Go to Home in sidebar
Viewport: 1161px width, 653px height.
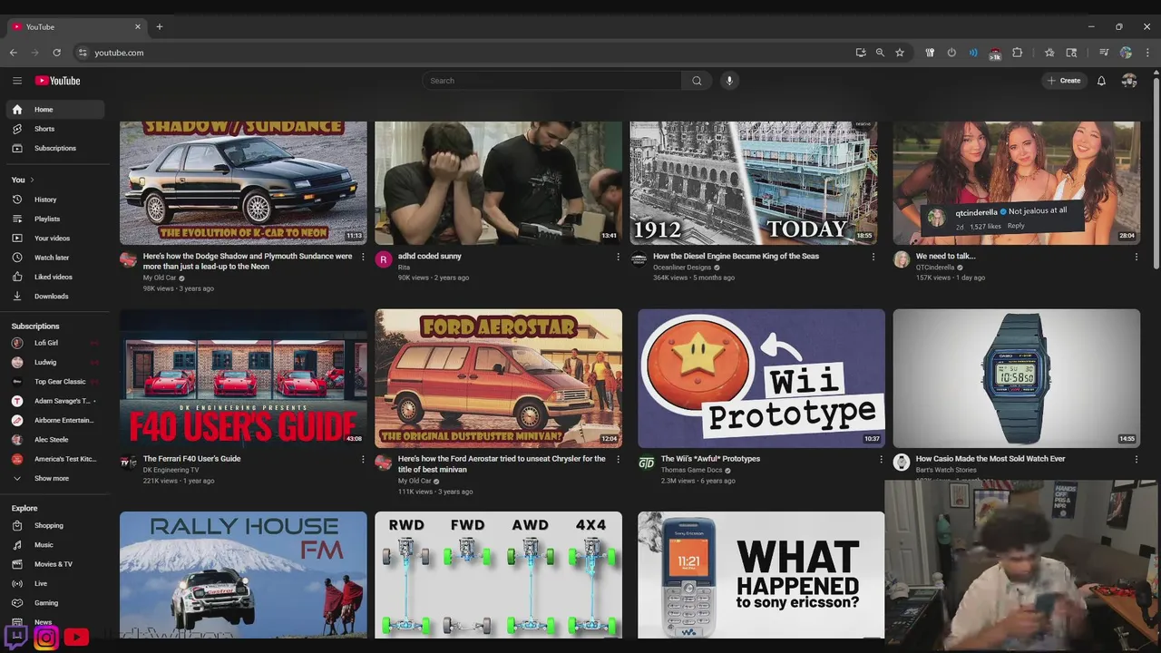tap(54, 110)
